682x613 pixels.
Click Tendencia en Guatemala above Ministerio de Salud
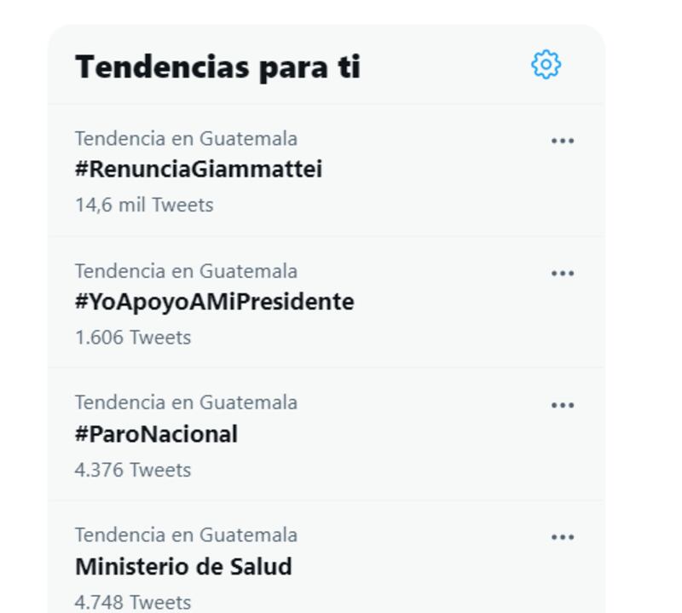click(186, 535)
